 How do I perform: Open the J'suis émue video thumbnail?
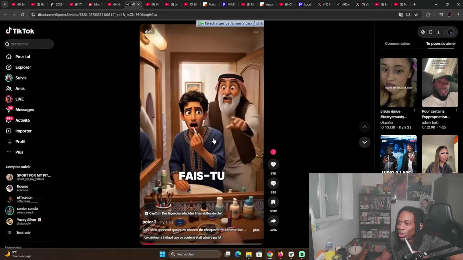[x=398, y=82]
